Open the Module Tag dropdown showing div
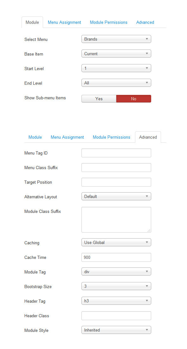 pos(116,272)
